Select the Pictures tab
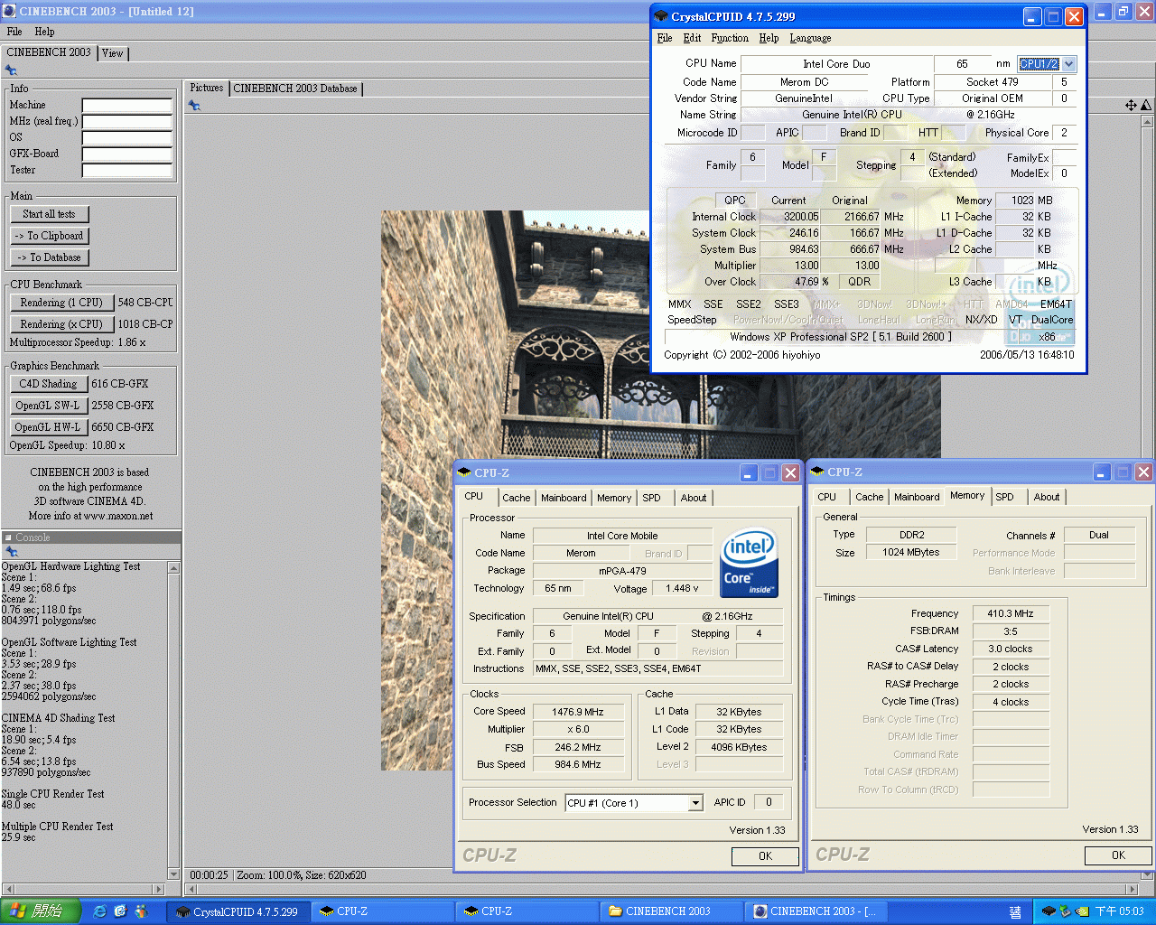 point(207,88)
